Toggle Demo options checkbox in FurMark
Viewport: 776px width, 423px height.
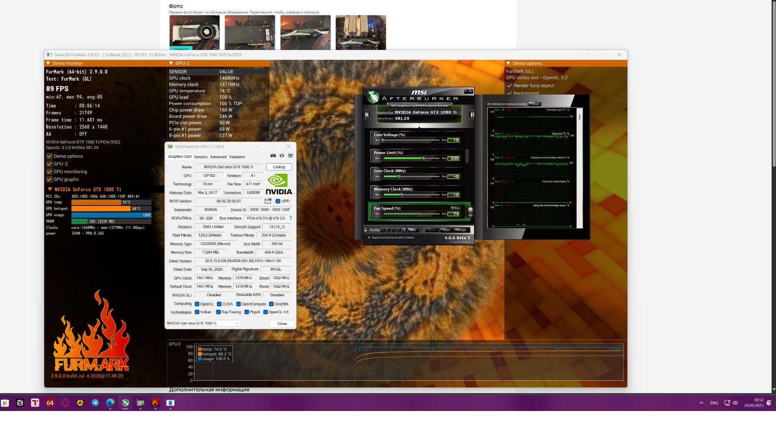pyautogui.click(x=49, y=156)
